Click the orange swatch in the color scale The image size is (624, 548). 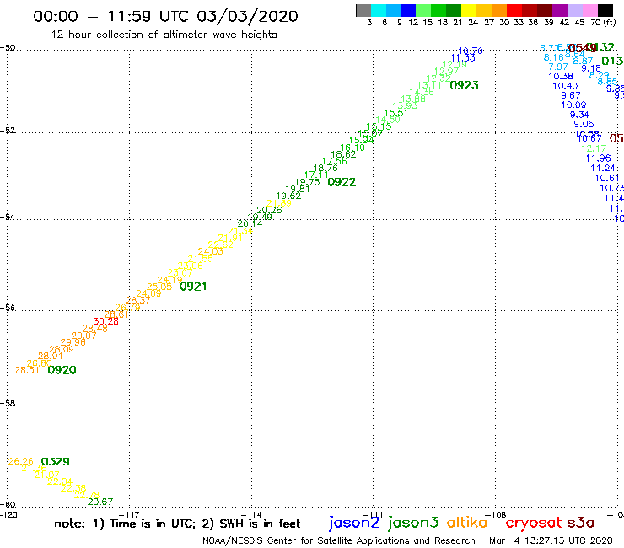pyautogui.click(x=498, y=10)
